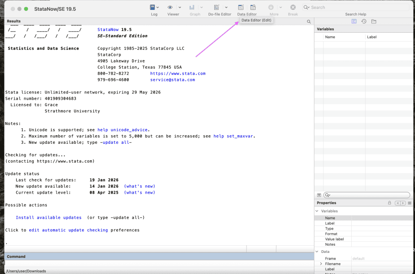Show the variables list view icon
This screenshot has width=415, height=274.
[x=354, y=22]
